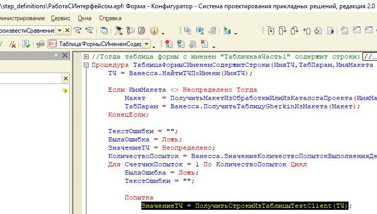Click into the ПроизвестиСравнение search field

27,31
